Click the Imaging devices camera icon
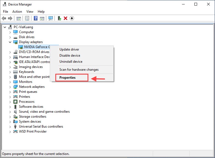Viewport: 215px width, 158px height. tap(15, 67)
